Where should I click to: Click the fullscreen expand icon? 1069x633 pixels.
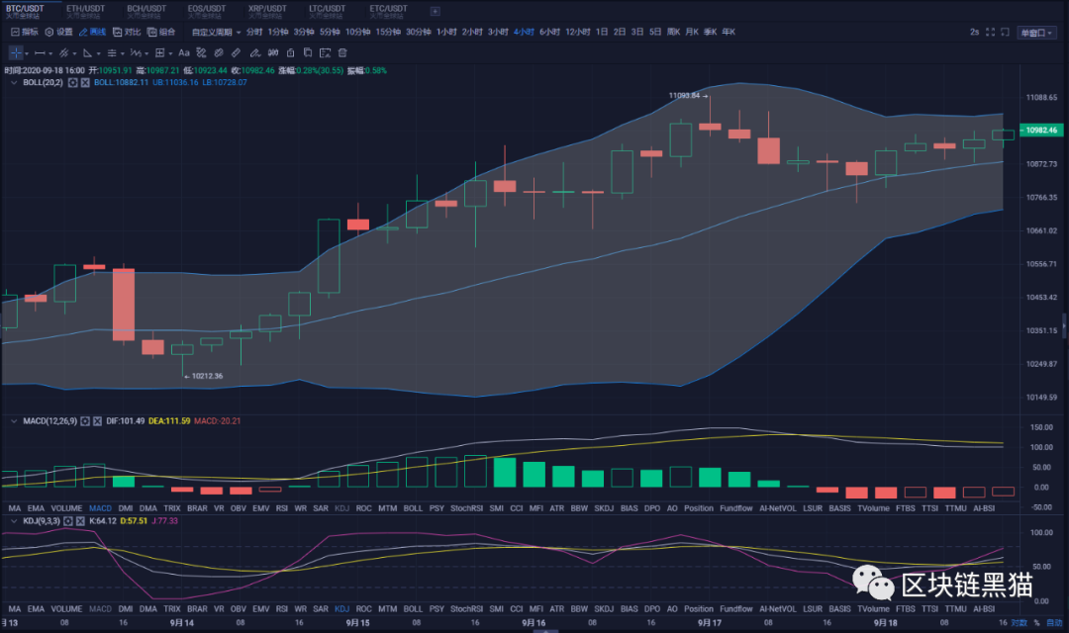(x=991, y=32)
